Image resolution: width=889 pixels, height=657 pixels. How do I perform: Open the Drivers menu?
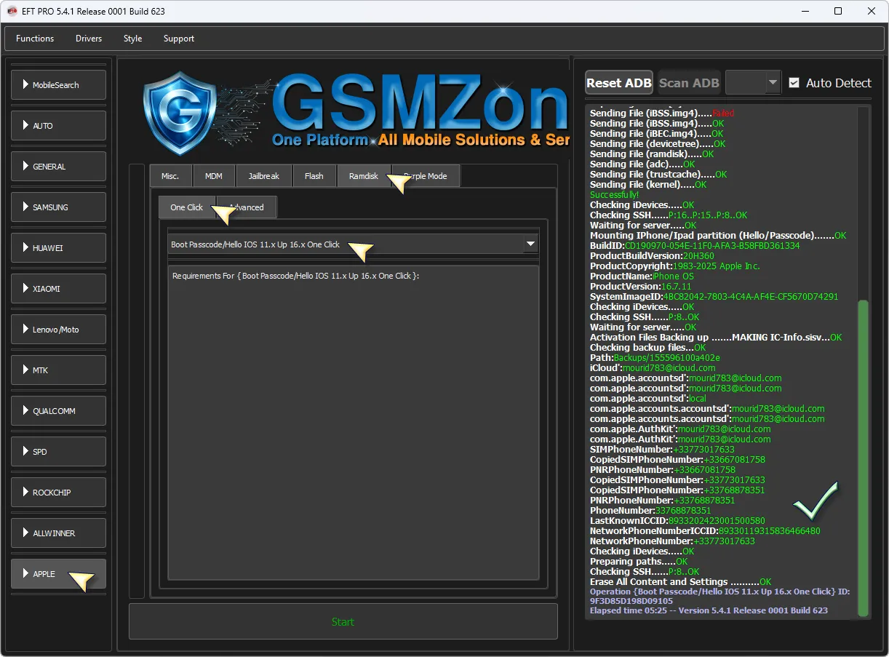click(89, 39)
